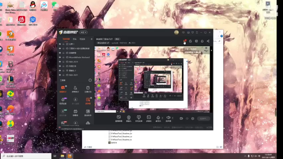This screenshot has width=283, height=159.
Task: Open the notification bell icon
Action: pyautogui.click(x=202, y=41)
